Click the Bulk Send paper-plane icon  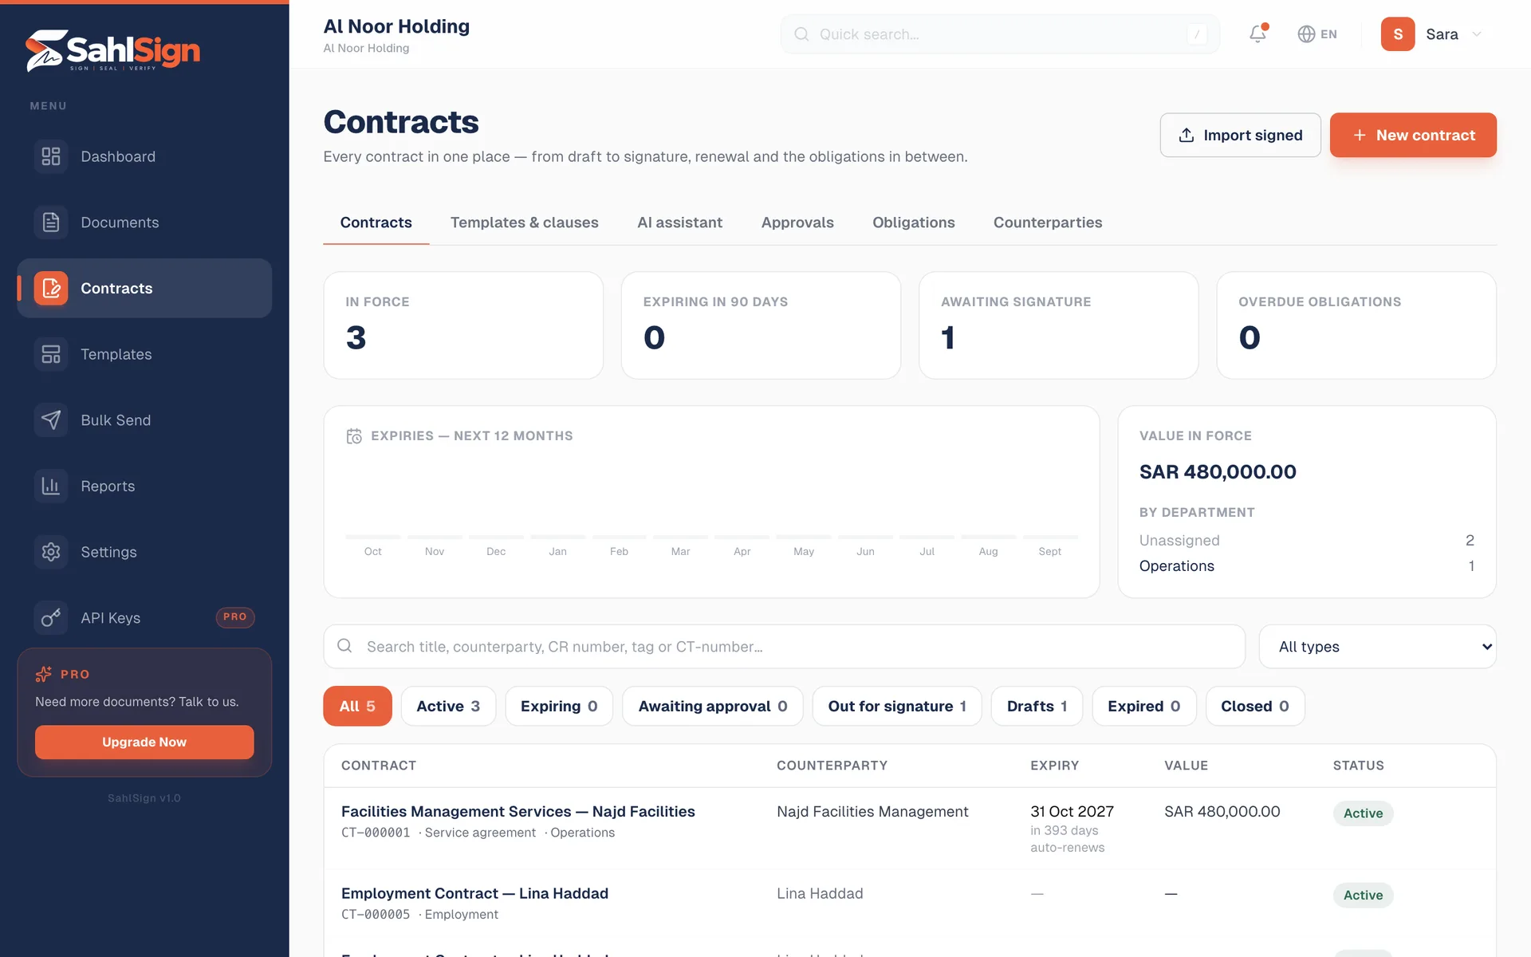[51, 420]
